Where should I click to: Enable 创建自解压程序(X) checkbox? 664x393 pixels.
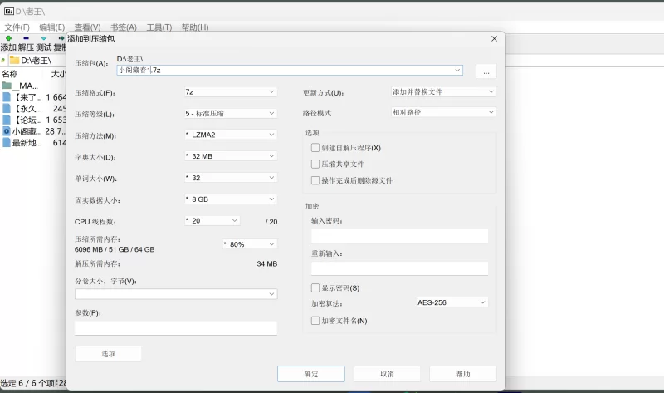pos(315,148)
